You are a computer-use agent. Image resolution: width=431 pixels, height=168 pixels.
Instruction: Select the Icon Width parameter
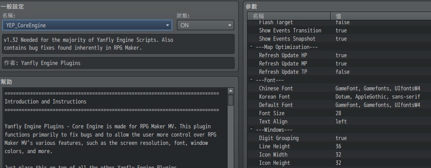point(273,154)
